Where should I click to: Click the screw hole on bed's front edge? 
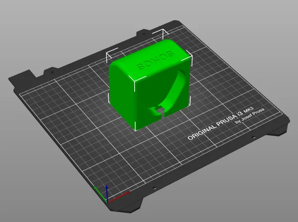tap(154, 188)
